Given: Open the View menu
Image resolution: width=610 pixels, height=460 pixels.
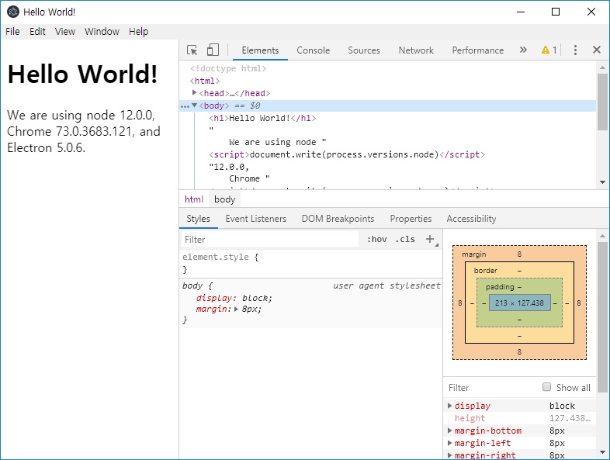Looking at the screenshot, I should click(x=64, y=32).
